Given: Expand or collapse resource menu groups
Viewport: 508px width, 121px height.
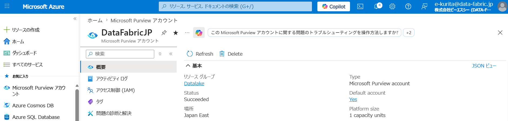Looking at the screenshot, I should (160, 54).
